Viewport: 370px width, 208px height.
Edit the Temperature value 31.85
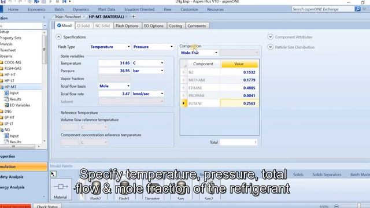click(x=114, y=63)
